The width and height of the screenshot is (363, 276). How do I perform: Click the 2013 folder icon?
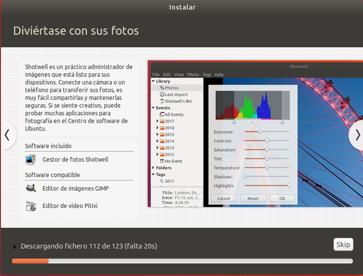[162, 148]
